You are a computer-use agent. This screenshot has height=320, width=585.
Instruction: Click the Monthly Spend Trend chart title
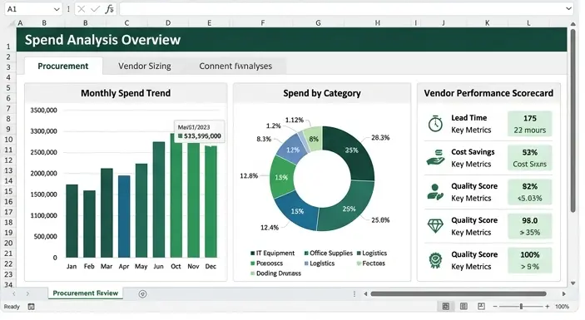(126, 93)
